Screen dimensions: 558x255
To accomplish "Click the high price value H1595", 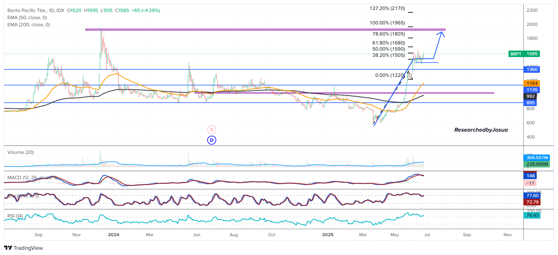I will click(x=91, y=10).
